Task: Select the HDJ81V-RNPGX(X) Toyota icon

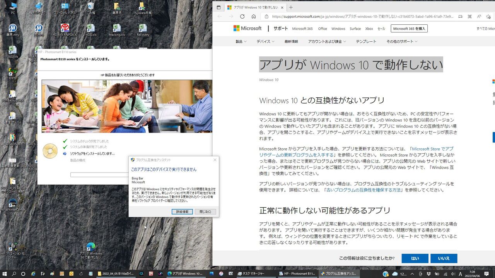Action: click(65, 30)
